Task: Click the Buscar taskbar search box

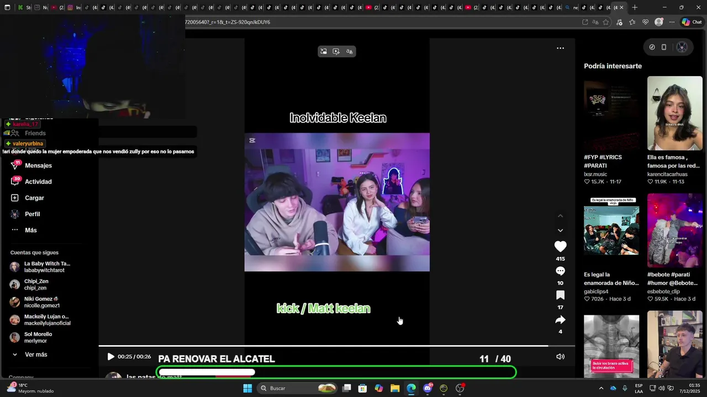Action: click(298, 388)
